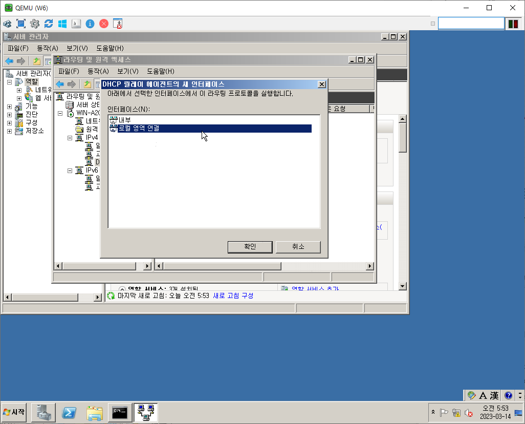Image resolution: width=525 pixels, height=424 pixels.
Task: Close the DHCP relay agent dialog
Action: click(321, 84)
